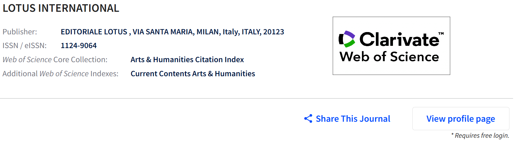
Task: Click the Additional Web of Science Indexes label
Action: coord(60,74)
